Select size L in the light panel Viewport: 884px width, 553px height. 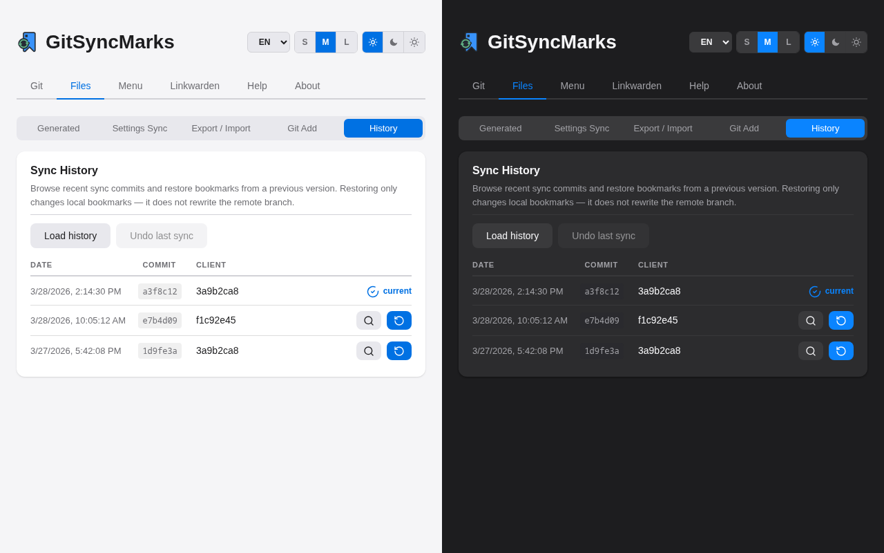(347, 42)
